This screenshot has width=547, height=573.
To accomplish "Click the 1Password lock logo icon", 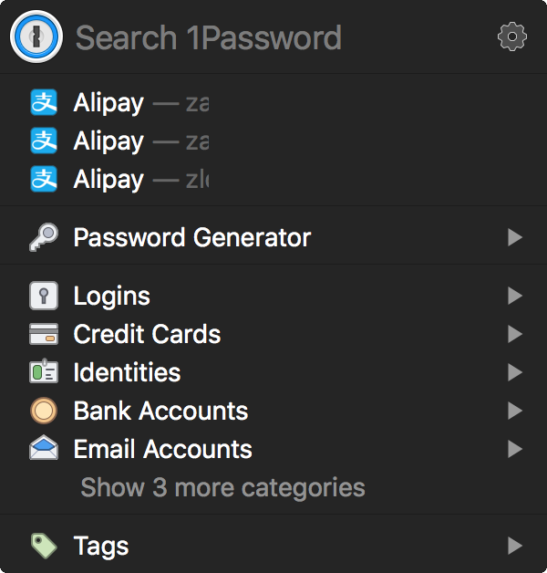I will pyautogui.click(x=36, y=36).
